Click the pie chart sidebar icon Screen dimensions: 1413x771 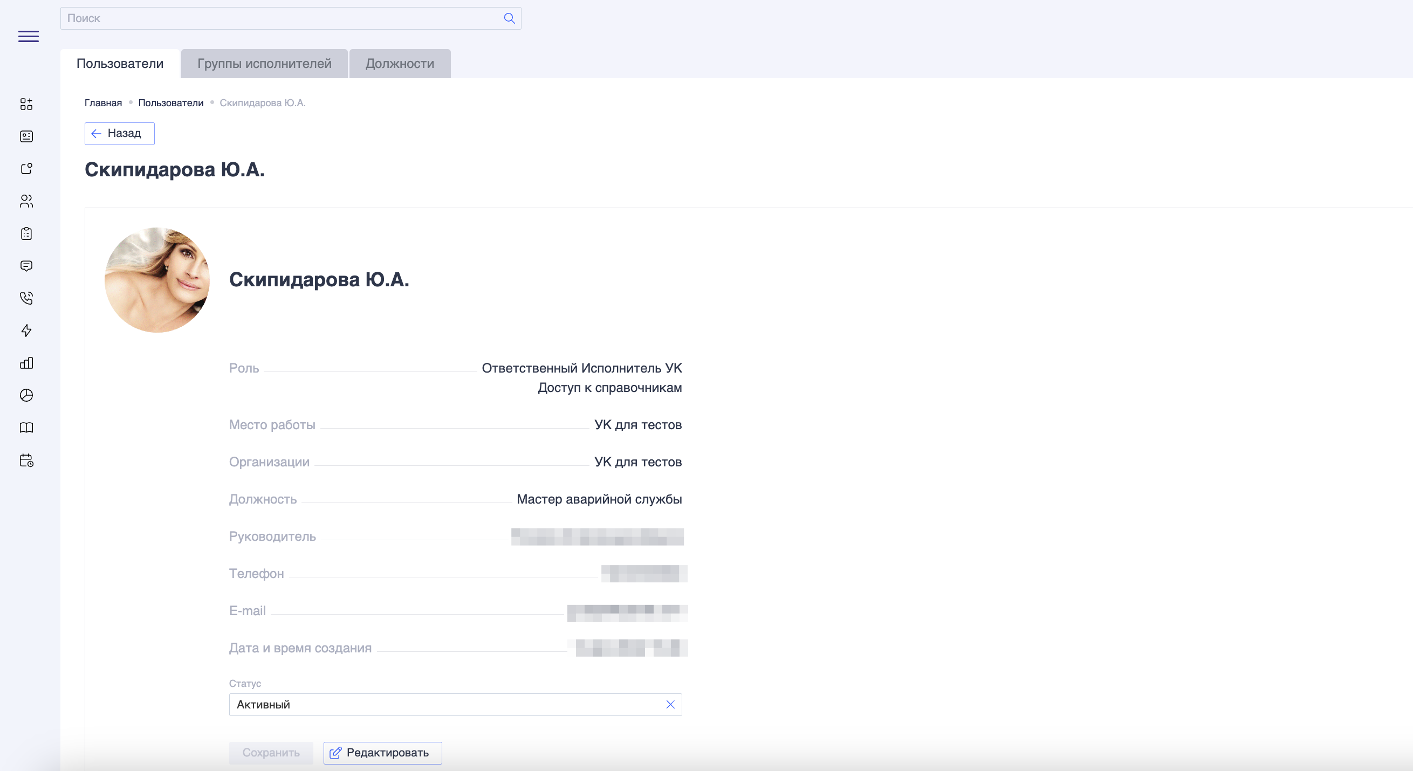pyautogui.click(x=26, y=395)
